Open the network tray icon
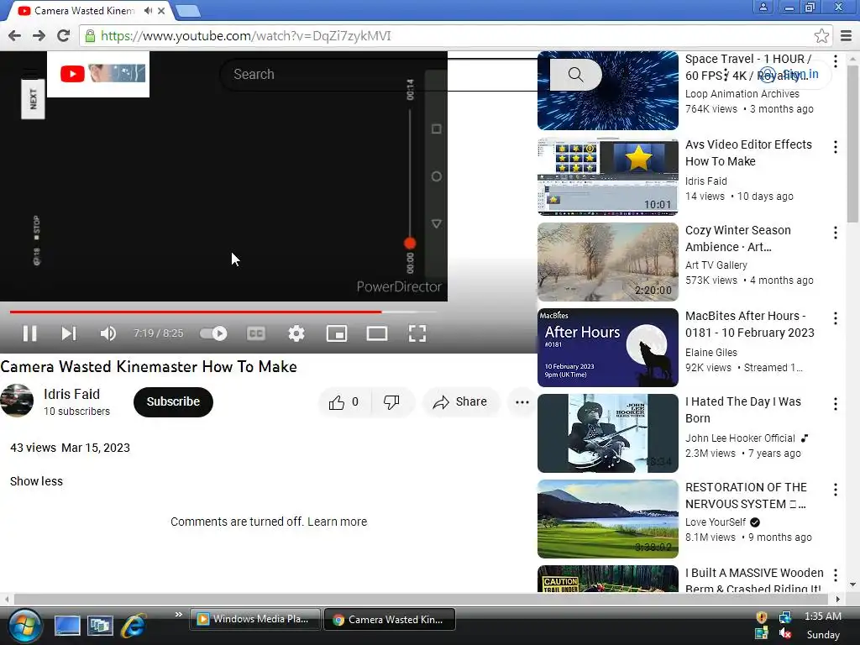 [x=785, y=617]
